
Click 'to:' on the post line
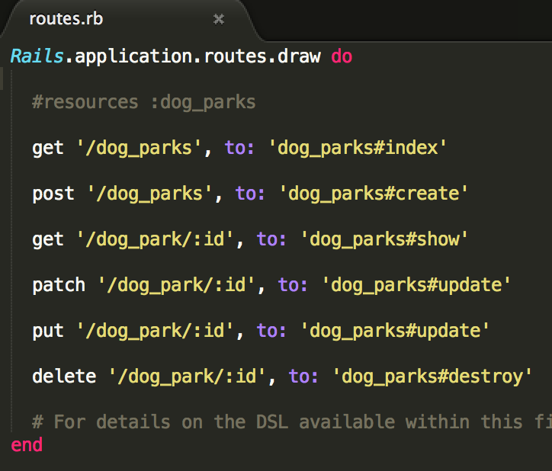tap(249, 194)
